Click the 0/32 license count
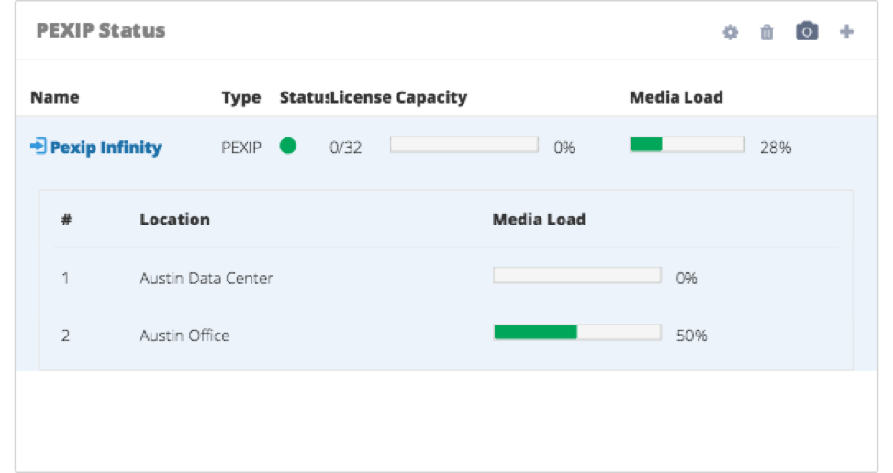 pyautogui.click(x=346, y=148)
